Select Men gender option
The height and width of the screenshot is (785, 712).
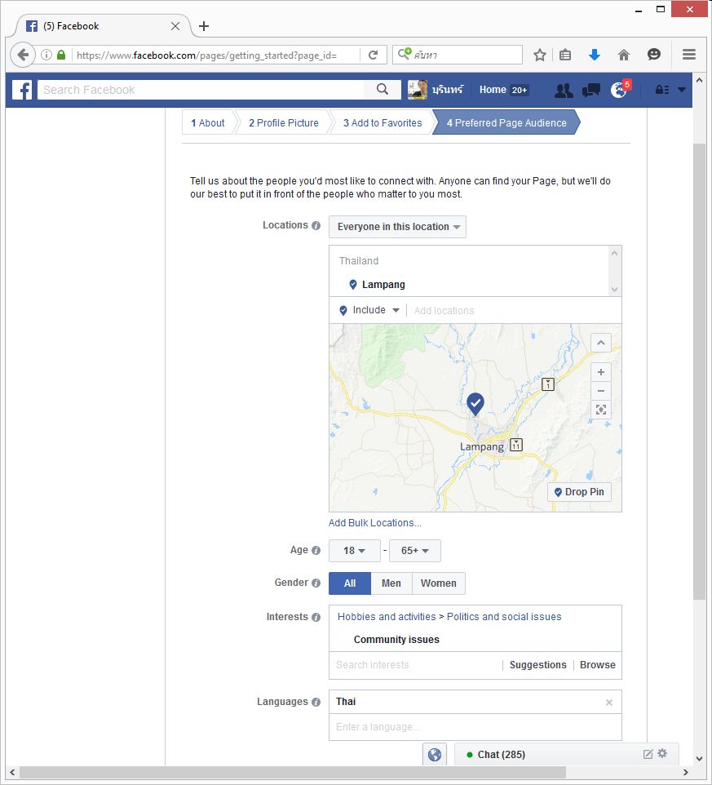tap(391, 583)
